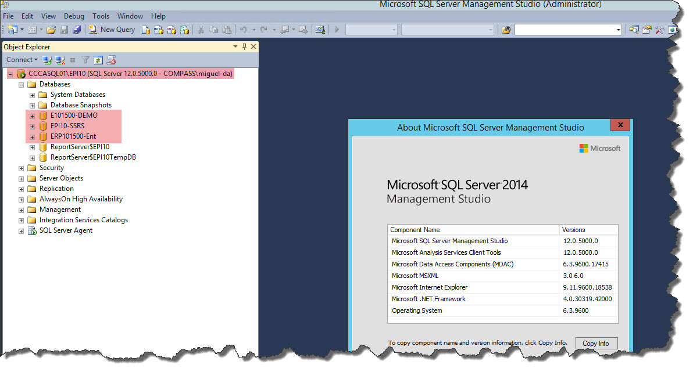The height and width of the screenshot is (372, 693).
Task: Expand the EPI10-SSRS database
Action: [x=32, y=127]
